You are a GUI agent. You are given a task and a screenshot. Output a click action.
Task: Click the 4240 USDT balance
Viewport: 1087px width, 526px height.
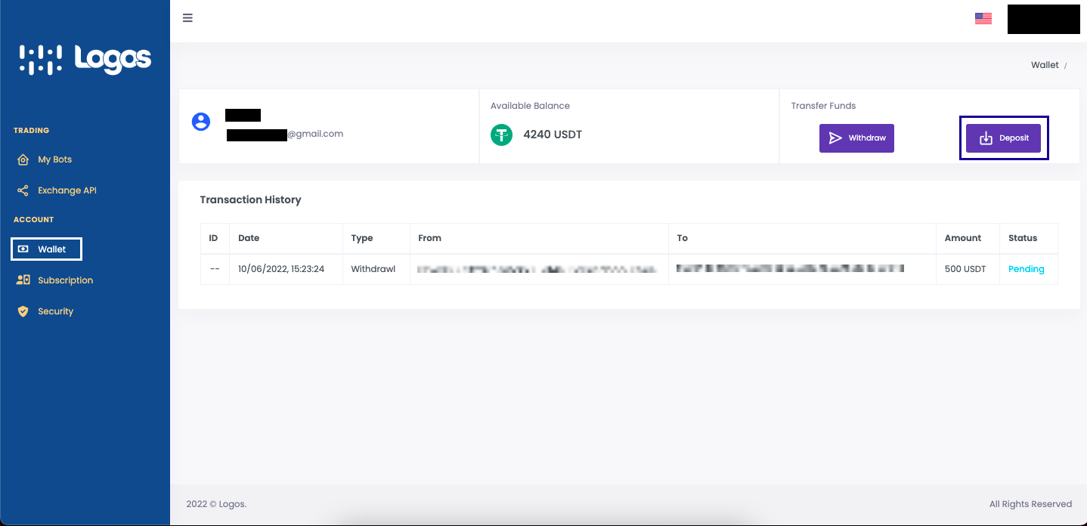tap(553, 135)
